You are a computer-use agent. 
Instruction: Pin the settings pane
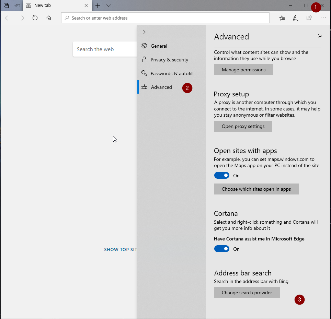click(x=319, y=36)
